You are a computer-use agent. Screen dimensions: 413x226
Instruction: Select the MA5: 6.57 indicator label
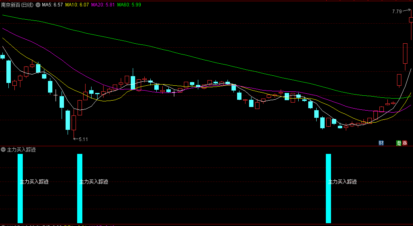52,5
